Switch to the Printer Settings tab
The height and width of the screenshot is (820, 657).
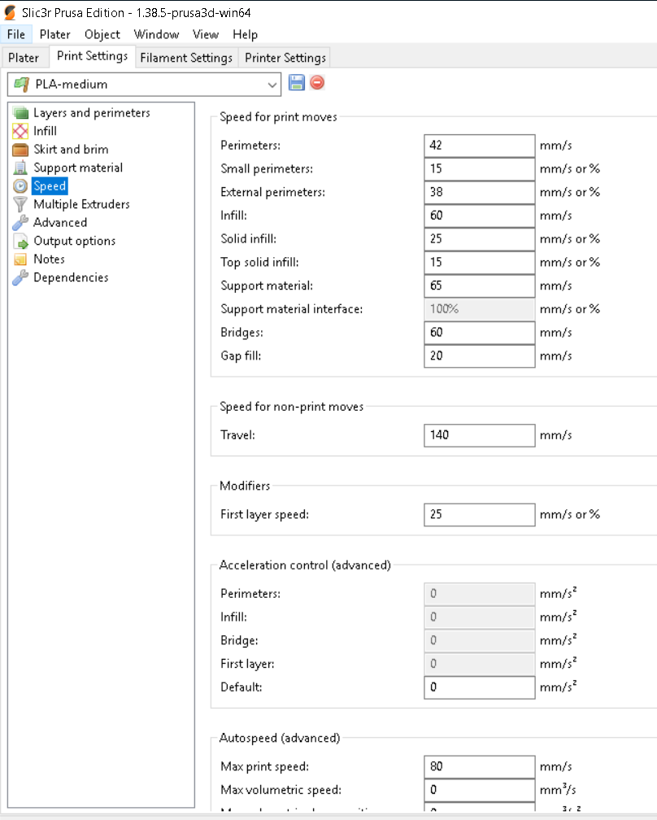click(x=285, y=58)
